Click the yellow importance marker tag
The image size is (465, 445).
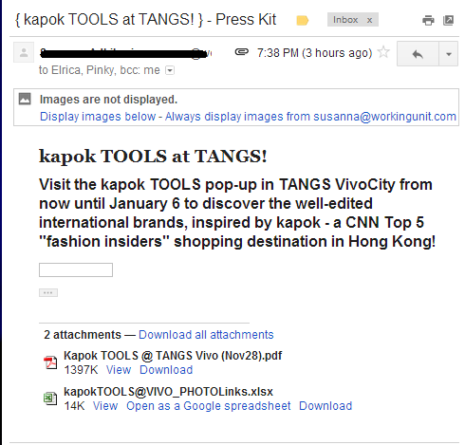302,21
